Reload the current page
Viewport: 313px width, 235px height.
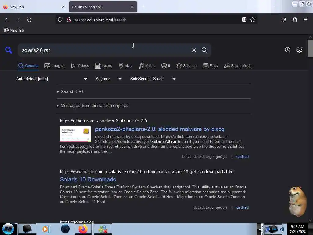pyautogui.click(x=29, y=20)
